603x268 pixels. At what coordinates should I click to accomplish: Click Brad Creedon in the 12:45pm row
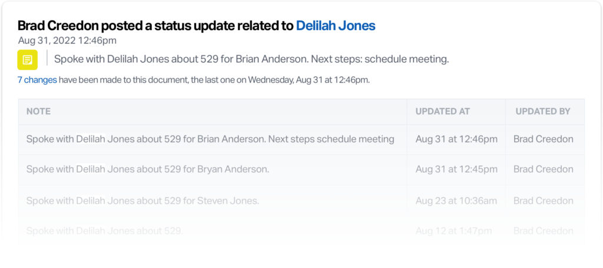pyautogui.click(x=544, y=169)
